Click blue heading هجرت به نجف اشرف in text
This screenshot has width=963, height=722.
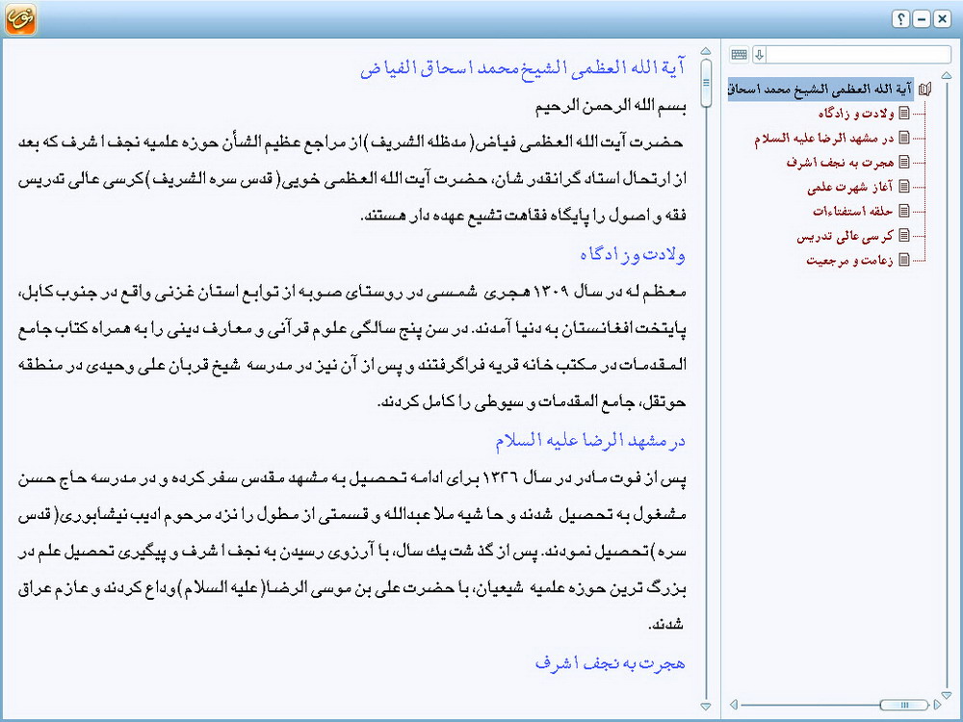(x=611, y=663)
